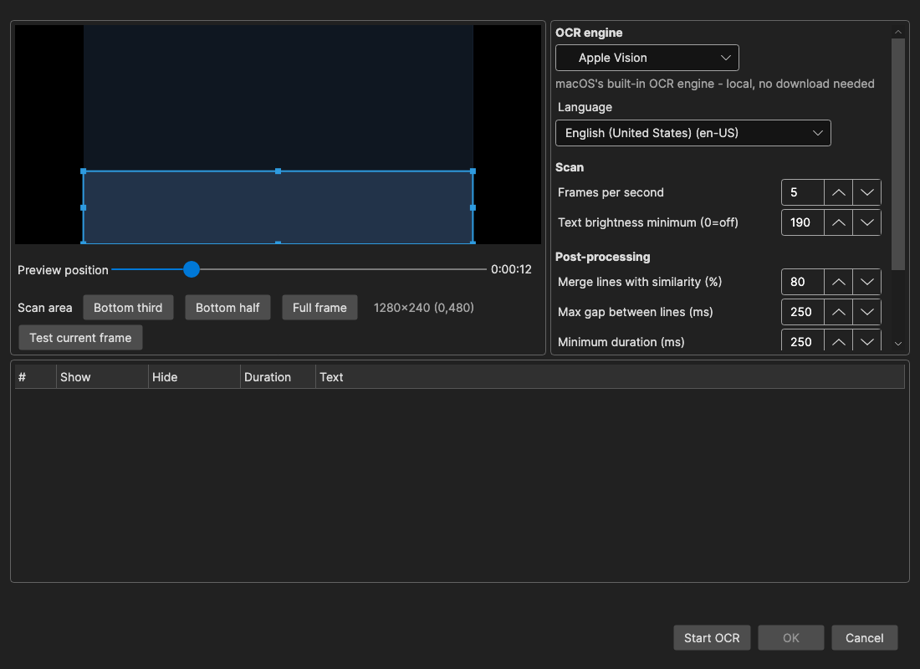Set scan area to Full frame

319,308
